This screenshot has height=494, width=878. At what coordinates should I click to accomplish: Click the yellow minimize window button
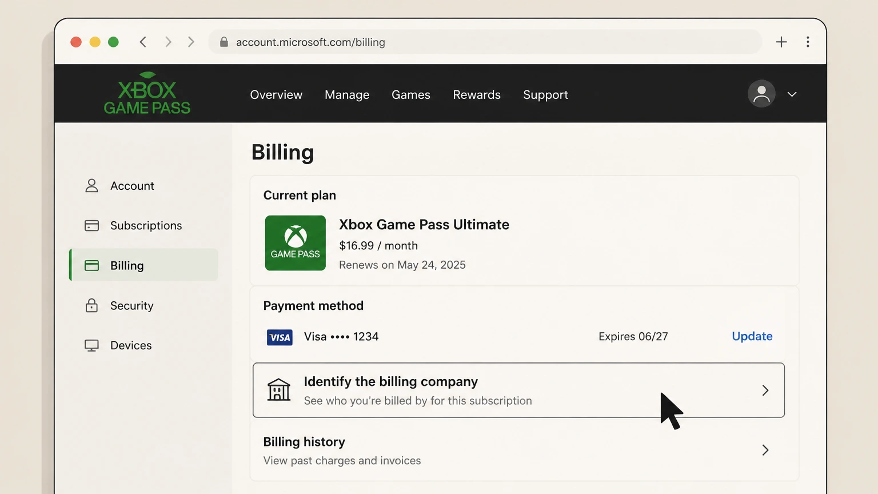[95, 42]
